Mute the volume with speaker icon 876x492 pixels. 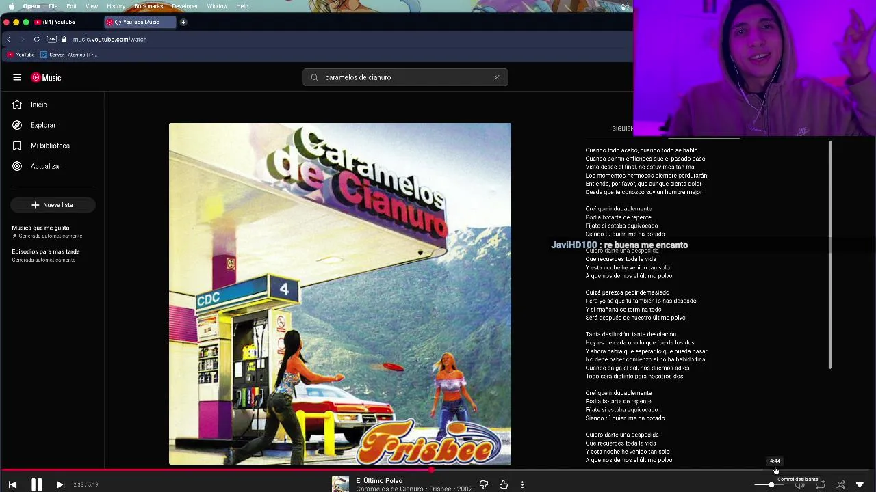click(800, 484)
